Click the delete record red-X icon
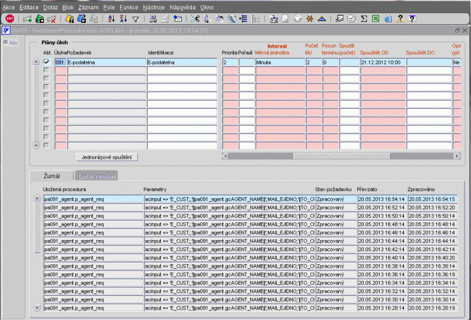Image resolution: width=471 pixels, height=320 pixels. 52,19
